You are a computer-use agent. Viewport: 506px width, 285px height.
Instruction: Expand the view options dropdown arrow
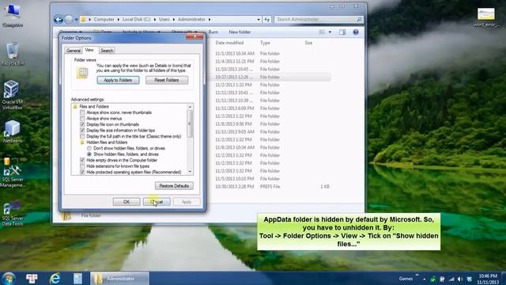click(x=330, y=32)
